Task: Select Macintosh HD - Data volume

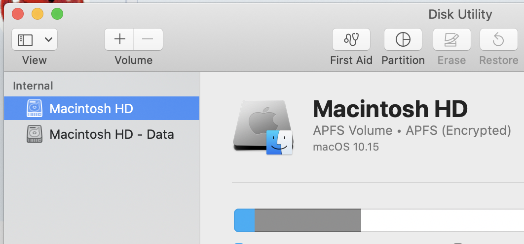Action: coord(102,134)
